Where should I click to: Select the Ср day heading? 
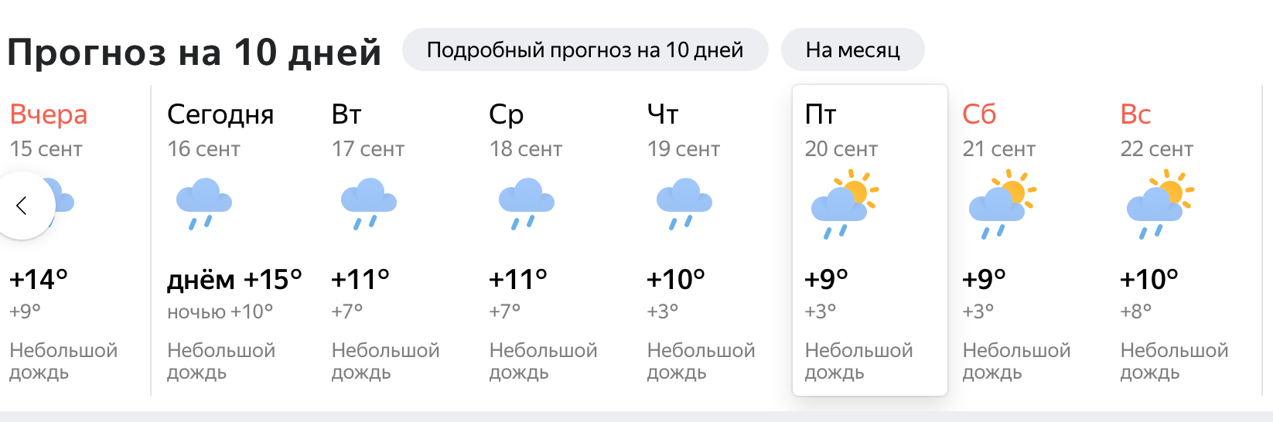point(507,114)
